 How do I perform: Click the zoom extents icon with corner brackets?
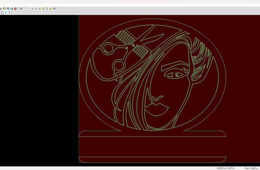pyautogui.click(x=47, y=9)
